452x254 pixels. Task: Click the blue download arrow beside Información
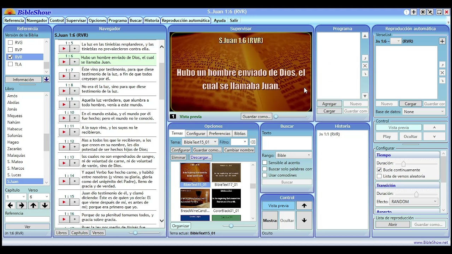click(46, 80)
